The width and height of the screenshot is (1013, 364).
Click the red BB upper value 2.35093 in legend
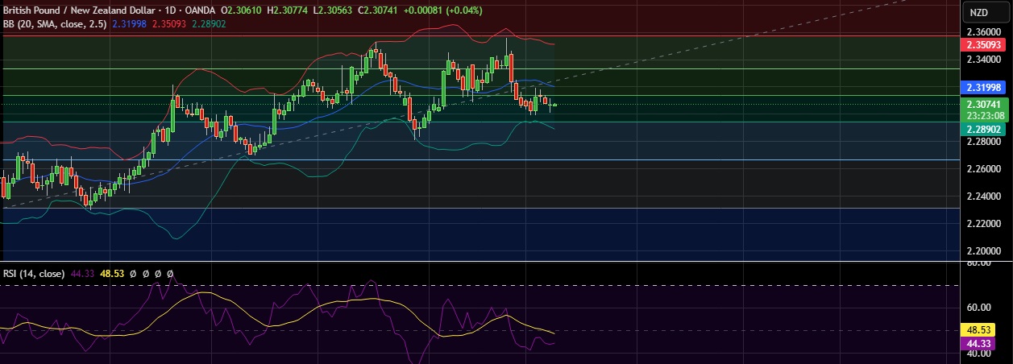click(169, 23)
